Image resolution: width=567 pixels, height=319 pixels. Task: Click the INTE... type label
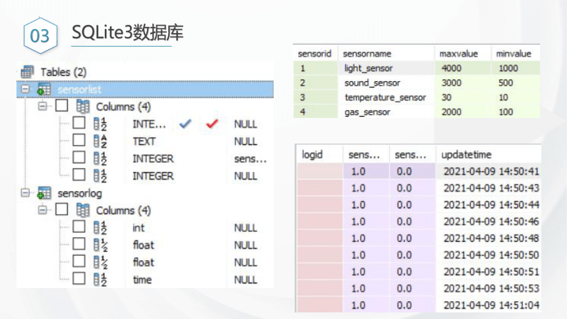tap(149, 124)
